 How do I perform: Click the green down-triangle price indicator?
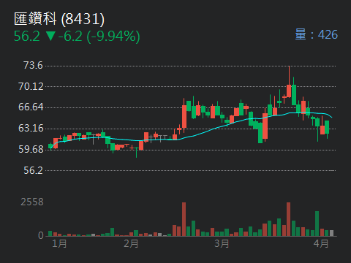51,37
